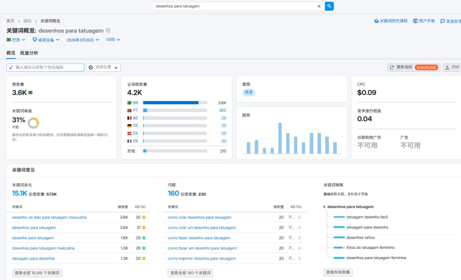This screenshot has height=280, width=461.
Task: Expand the 巴西 country dropdown
Action: pyautogui.click(x=16, y=40)
